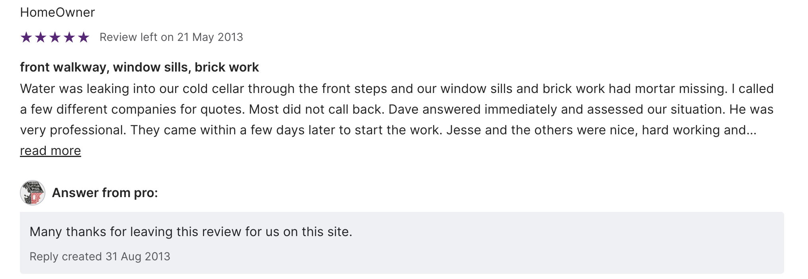Expand the review with read more
The image size is (808, 279).
click(x=51, y=151)
